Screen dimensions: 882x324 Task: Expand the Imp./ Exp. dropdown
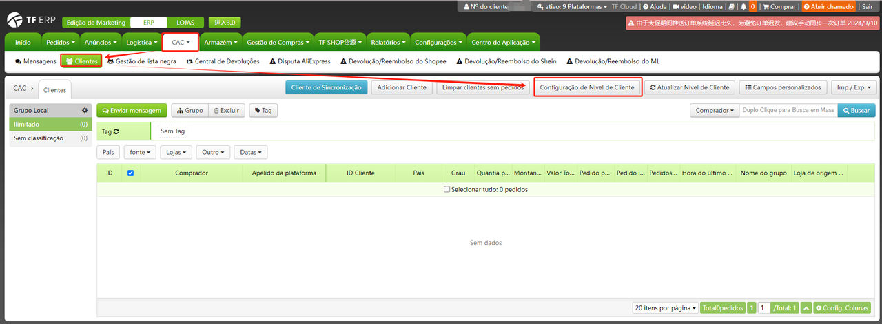(x=854, y=88)
